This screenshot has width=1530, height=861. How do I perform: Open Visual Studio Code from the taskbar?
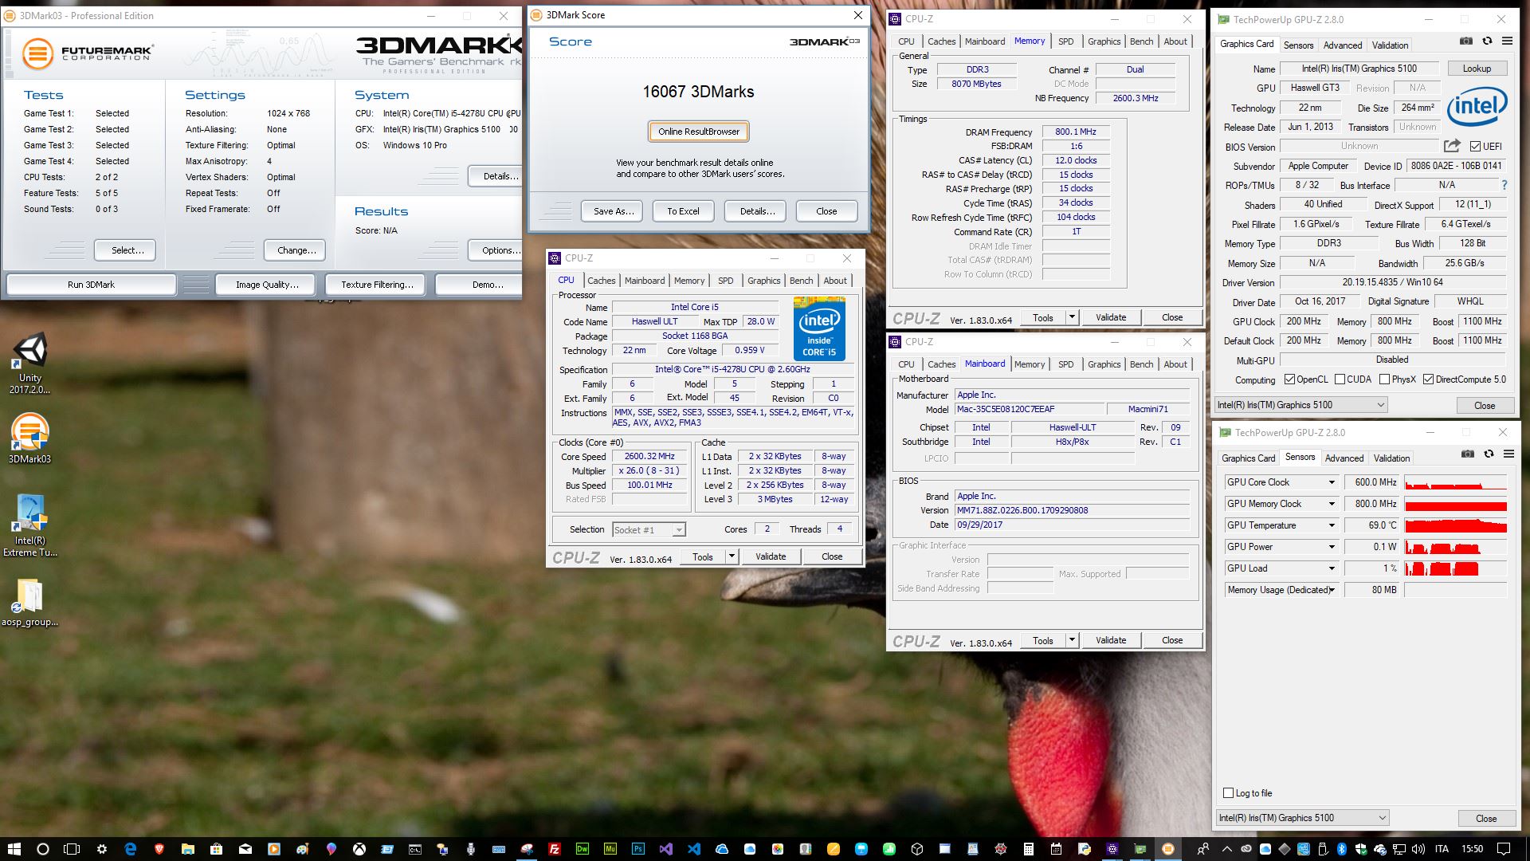[694, 849]
